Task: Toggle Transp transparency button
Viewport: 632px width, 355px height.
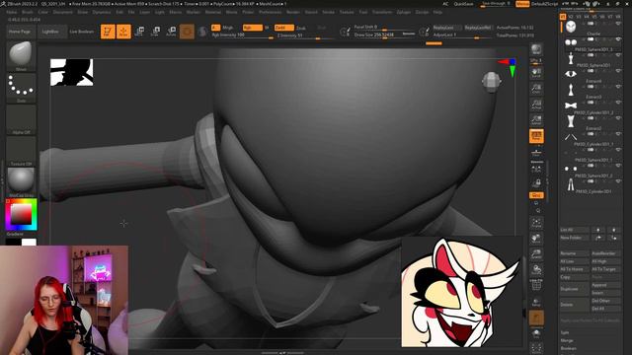Action: [536, 302]
